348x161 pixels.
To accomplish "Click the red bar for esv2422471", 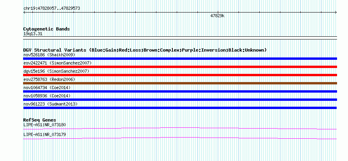I will point(180,67).
